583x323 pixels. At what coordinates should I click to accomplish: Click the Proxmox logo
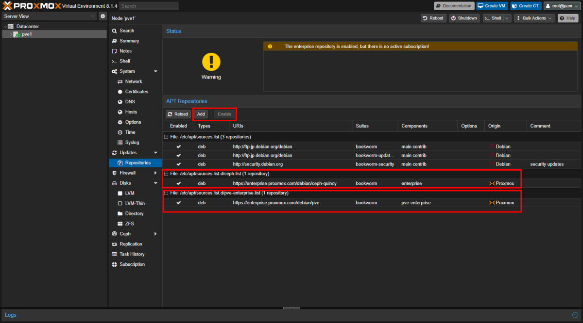(31, 6)
